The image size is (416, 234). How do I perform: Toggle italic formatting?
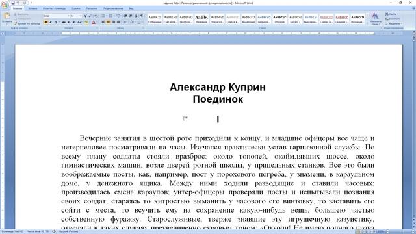(x=51, y=22)
